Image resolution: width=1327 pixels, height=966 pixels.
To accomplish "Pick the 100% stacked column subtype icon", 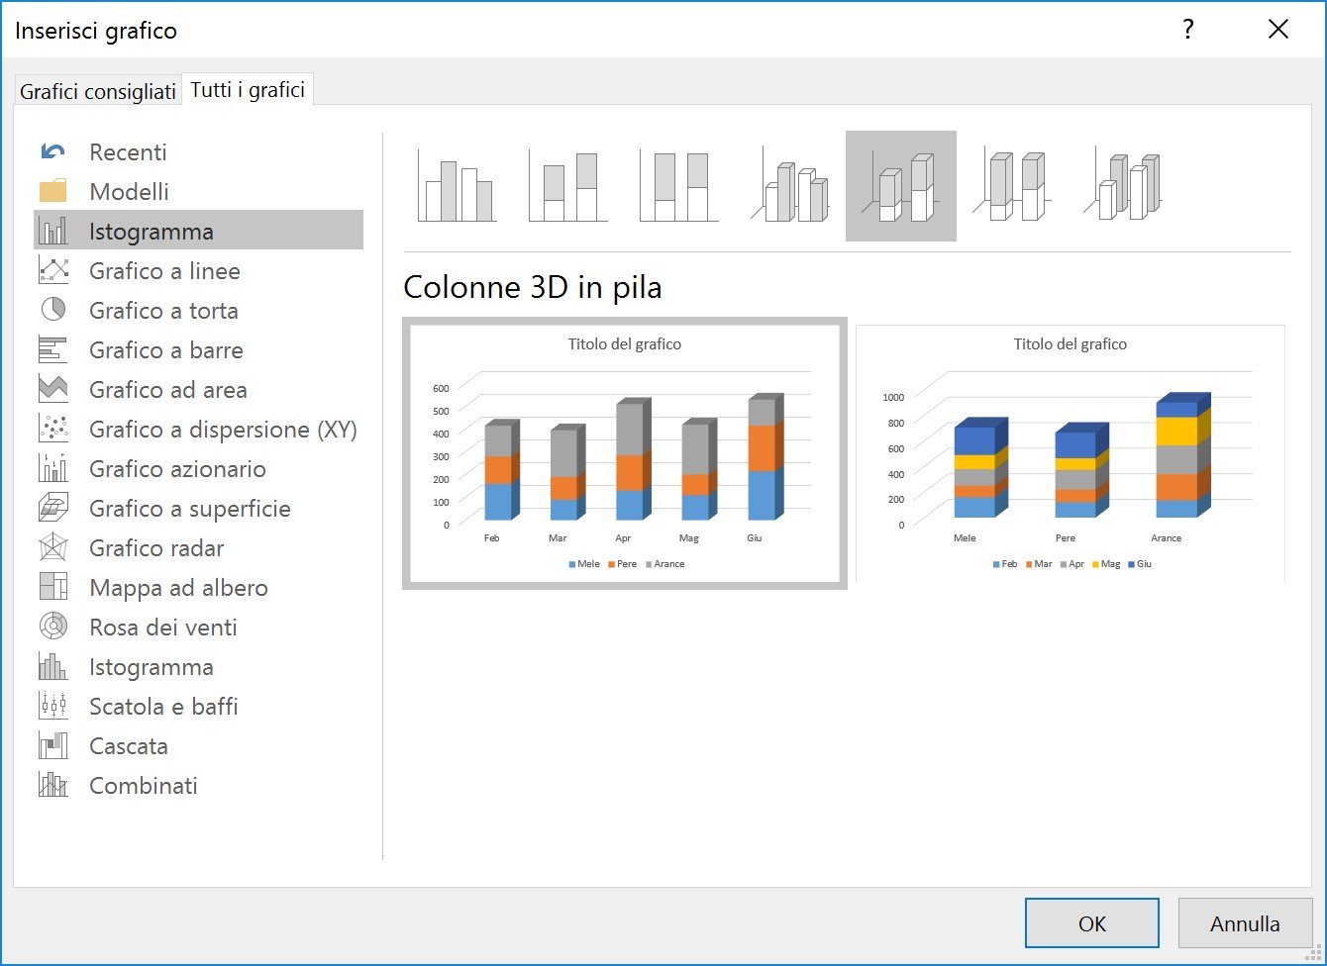I will click(679, 186).
